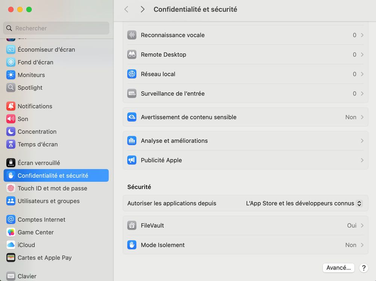
Task: Expand the Publicité Apple row chevron
Action: 362,160
